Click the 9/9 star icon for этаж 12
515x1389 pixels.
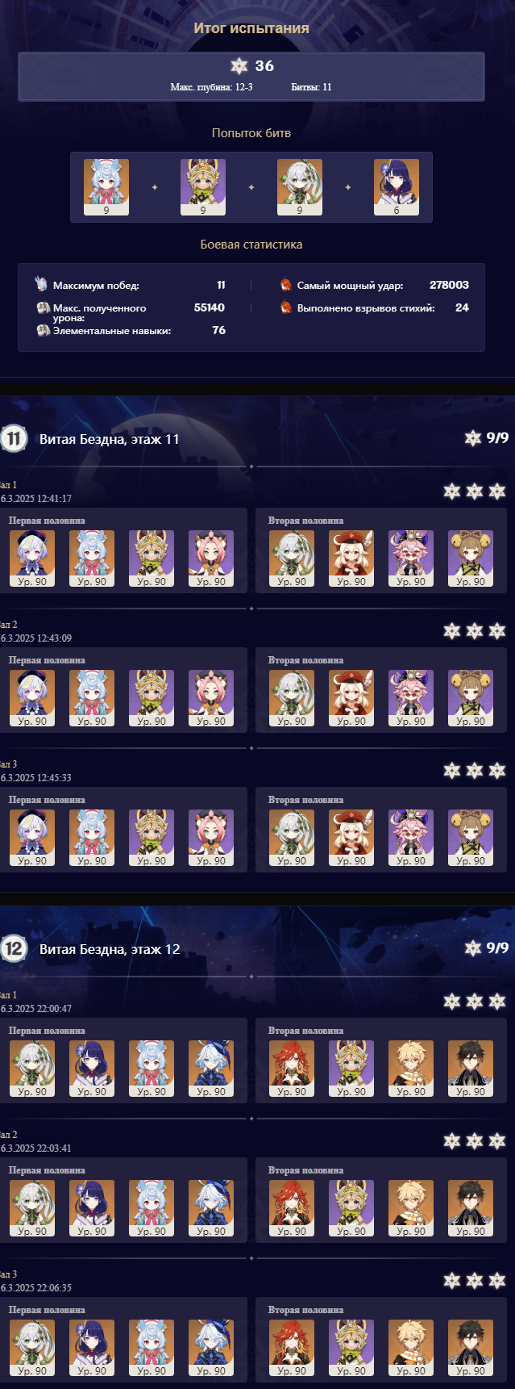click(473, 948)
